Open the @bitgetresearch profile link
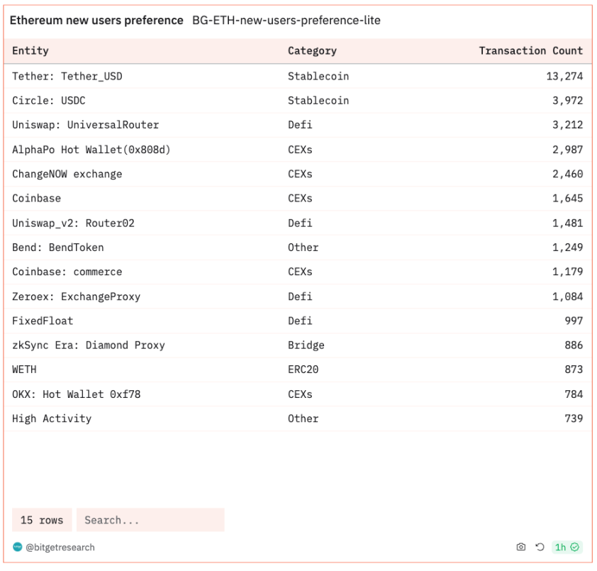597x571 pixels. tap(60, 548)
